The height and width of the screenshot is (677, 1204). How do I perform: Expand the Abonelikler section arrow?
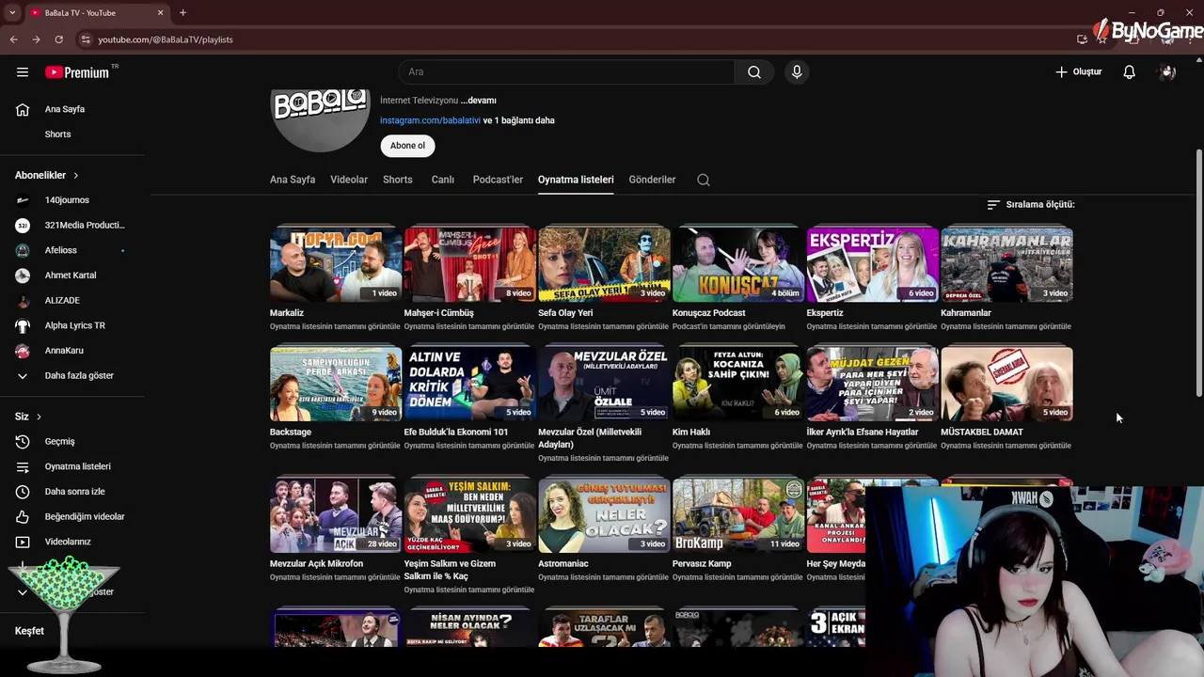(x=76, y=176)
